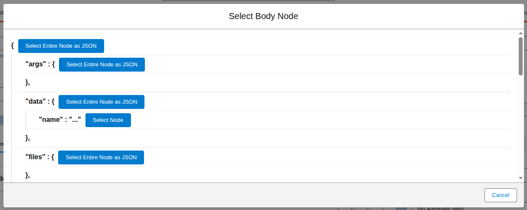Click the "Select Body Node" dialog title

click(x=263, y=16)
